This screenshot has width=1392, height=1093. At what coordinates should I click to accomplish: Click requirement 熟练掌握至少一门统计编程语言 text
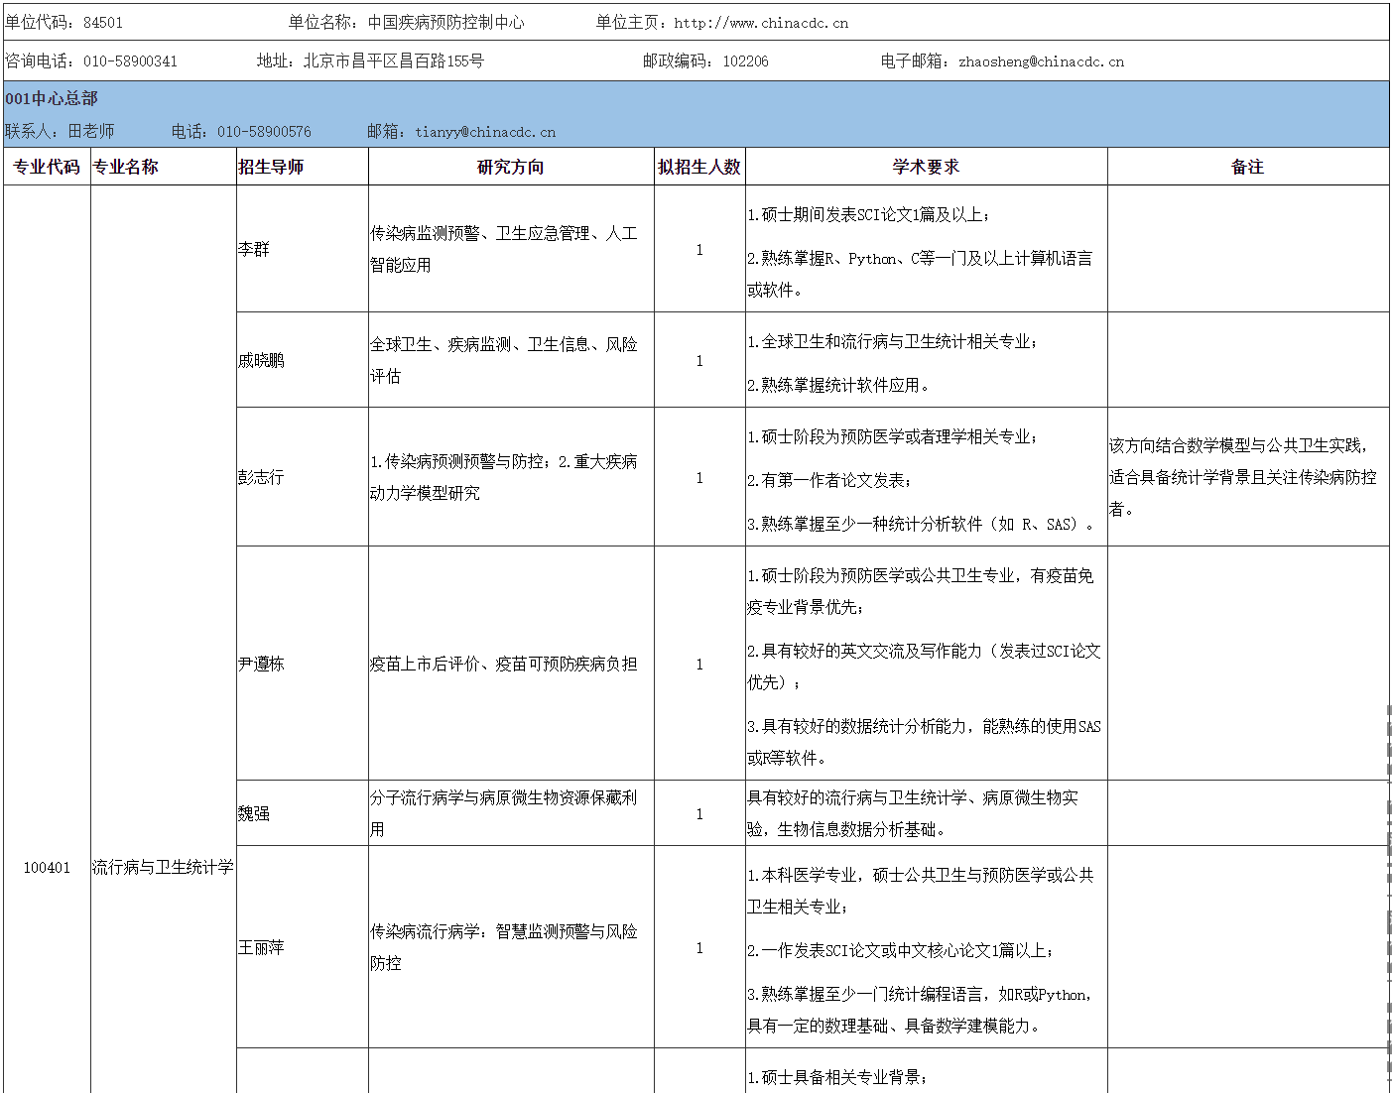click(x=921, y=1010)
